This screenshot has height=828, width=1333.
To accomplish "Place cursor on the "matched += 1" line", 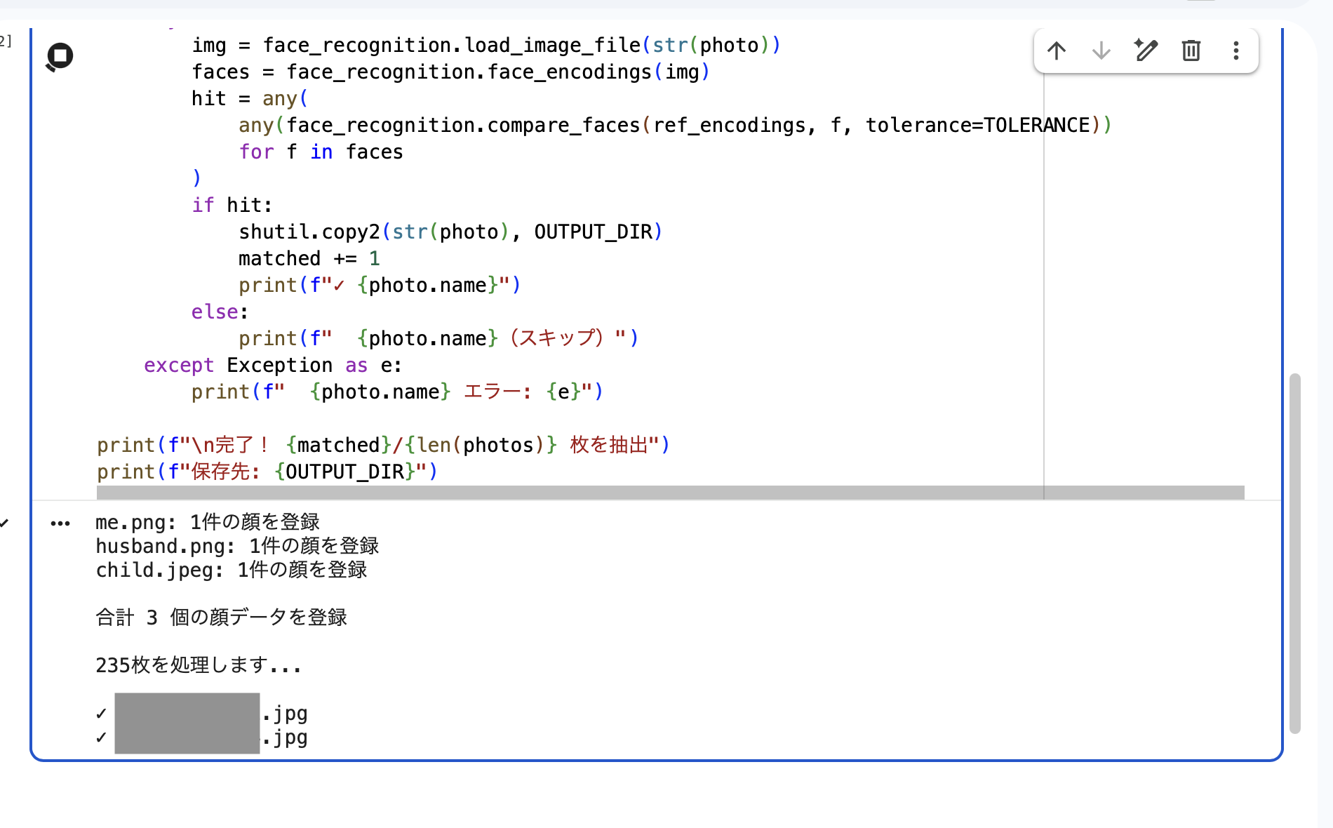I will click(309, 259).
